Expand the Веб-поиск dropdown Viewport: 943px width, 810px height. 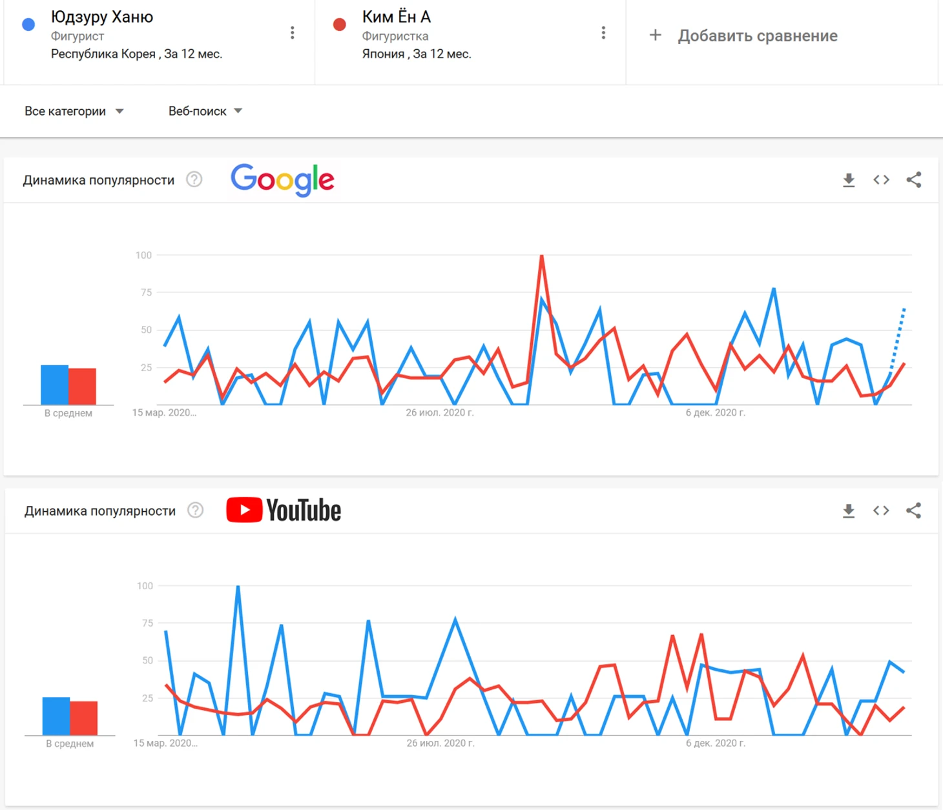[x=205, y=111]
